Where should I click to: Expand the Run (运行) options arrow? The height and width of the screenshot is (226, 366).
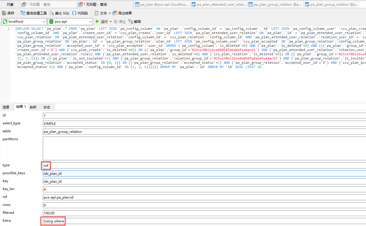(x=111, y=22)
